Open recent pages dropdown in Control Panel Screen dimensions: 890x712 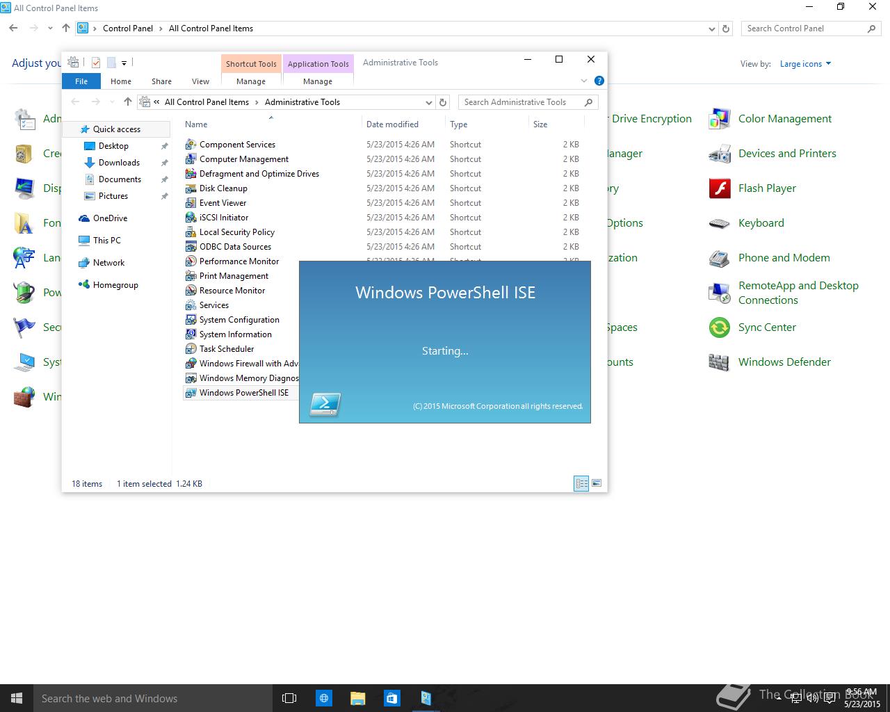coord(50,29)
